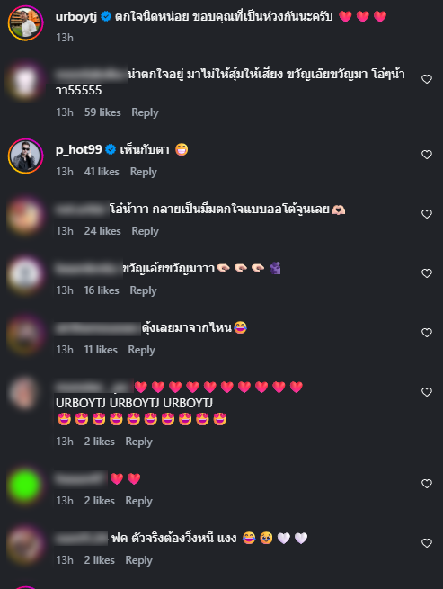Reply to the comment with 59 likes
This screenshot has width=443, height=589.
point(145,112)
